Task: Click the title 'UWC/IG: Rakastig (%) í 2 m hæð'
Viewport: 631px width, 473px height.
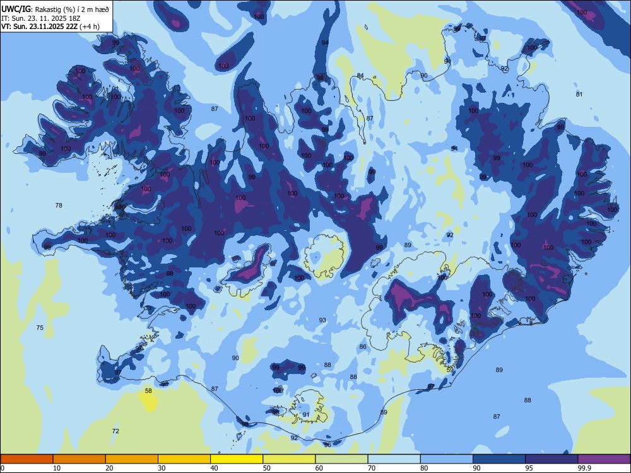Action: pos(55,9)
